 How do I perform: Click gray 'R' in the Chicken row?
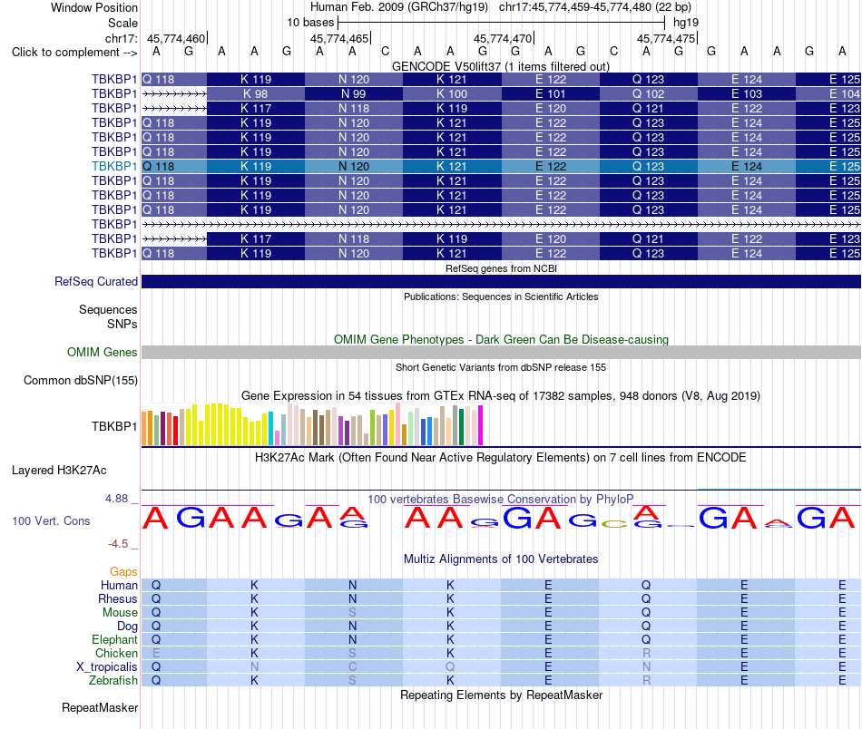point(646,653)
